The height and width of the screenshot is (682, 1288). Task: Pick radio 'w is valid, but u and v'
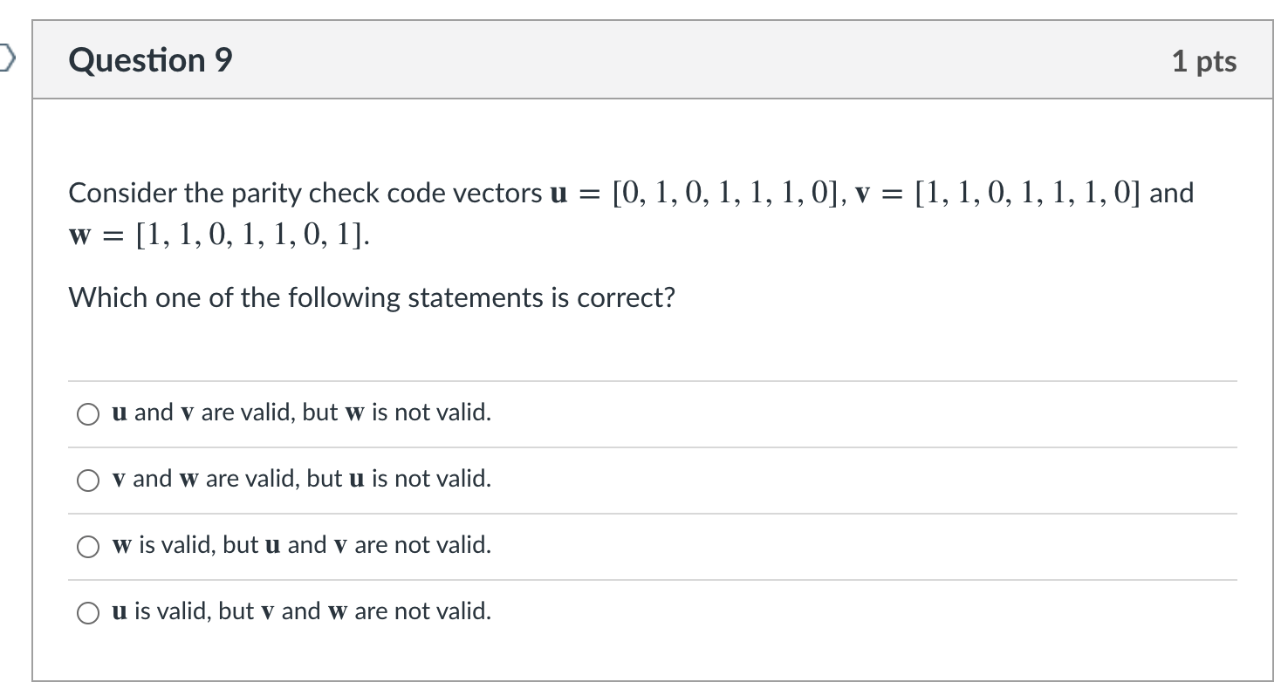click(88, 547)
